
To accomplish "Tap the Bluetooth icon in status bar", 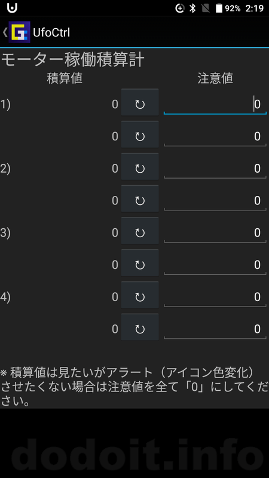I will (192, 8).
